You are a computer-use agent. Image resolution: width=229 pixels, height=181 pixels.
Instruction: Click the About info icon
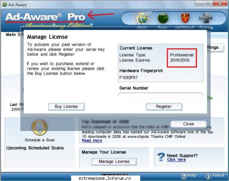pyautogui.click(x=208, y=176)
